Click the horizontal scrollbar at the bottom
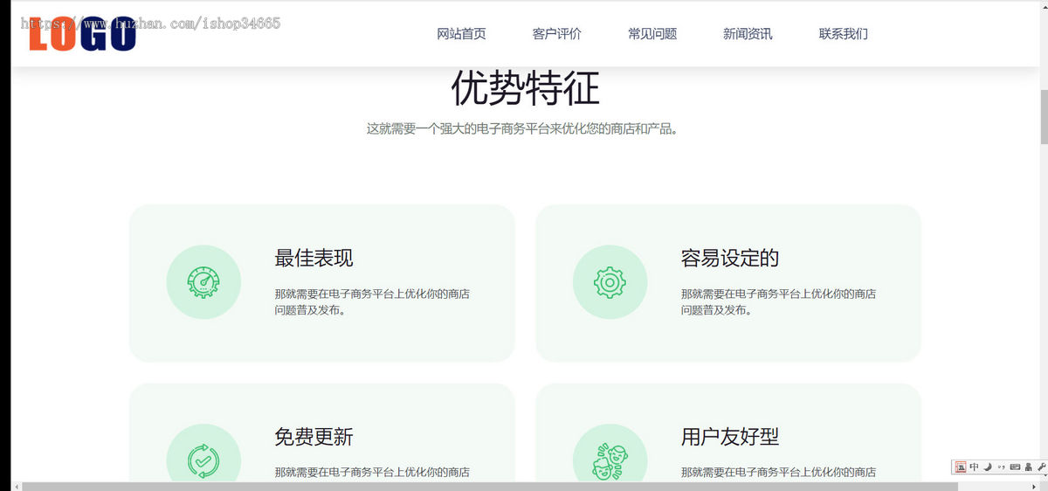 tap(489, 487)
